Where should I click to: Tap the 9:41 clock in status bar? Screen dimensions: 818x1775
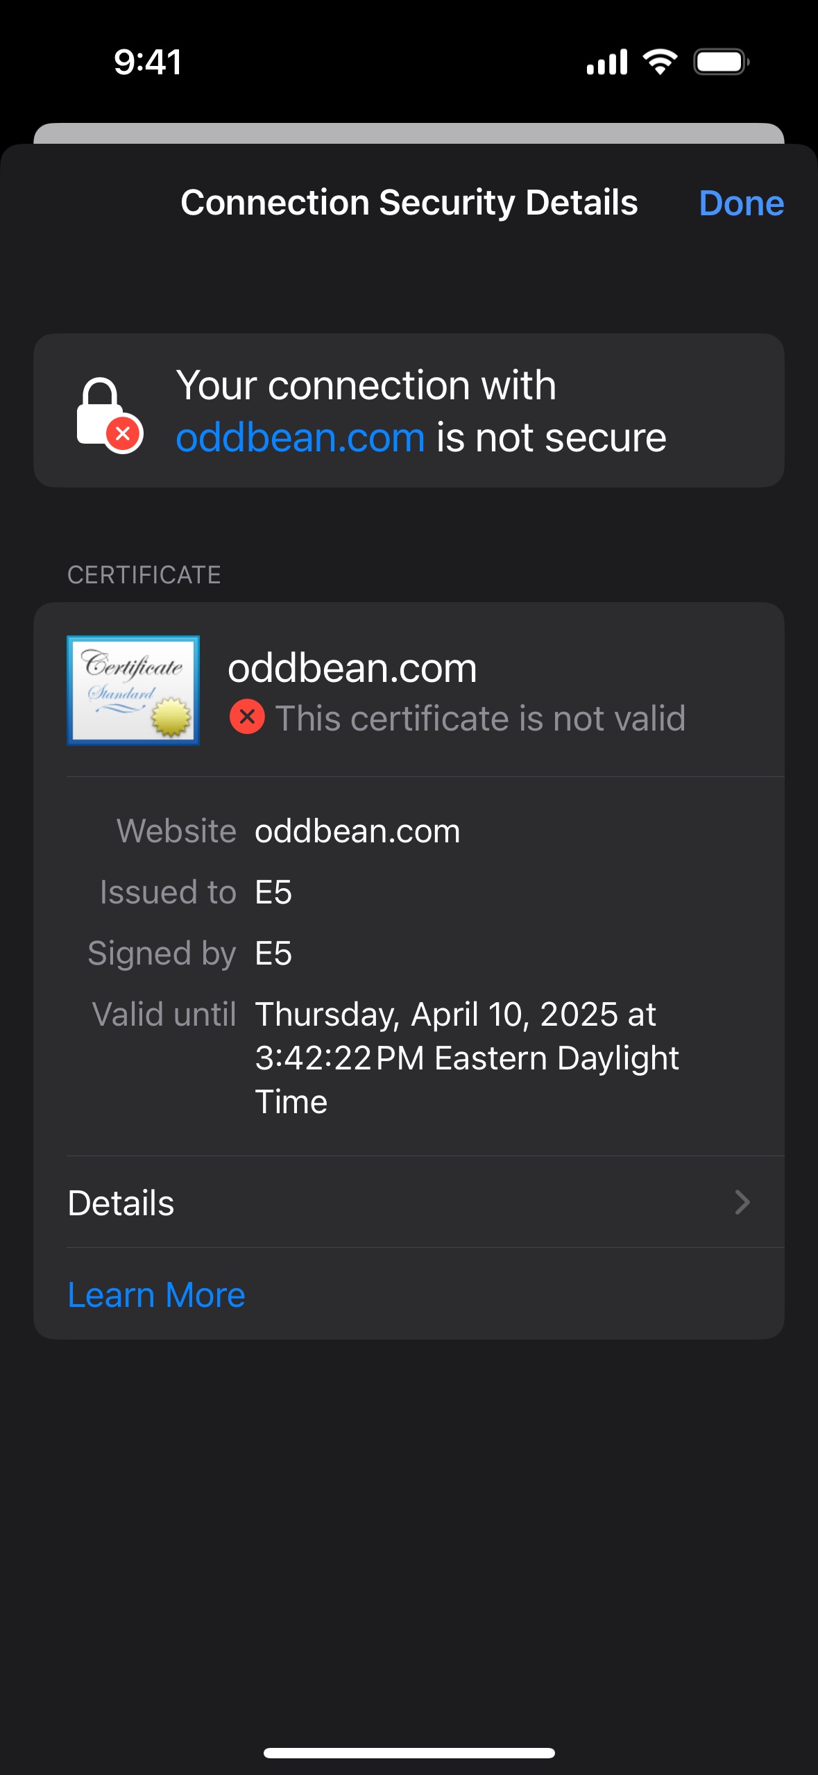click(148, 62)
